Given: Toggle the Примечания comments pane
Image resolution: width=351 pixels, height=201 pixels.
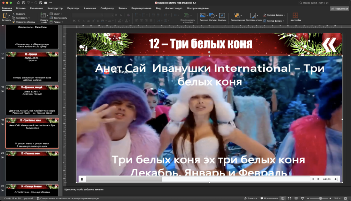Looking at the screenshot, I should point(269,198).
